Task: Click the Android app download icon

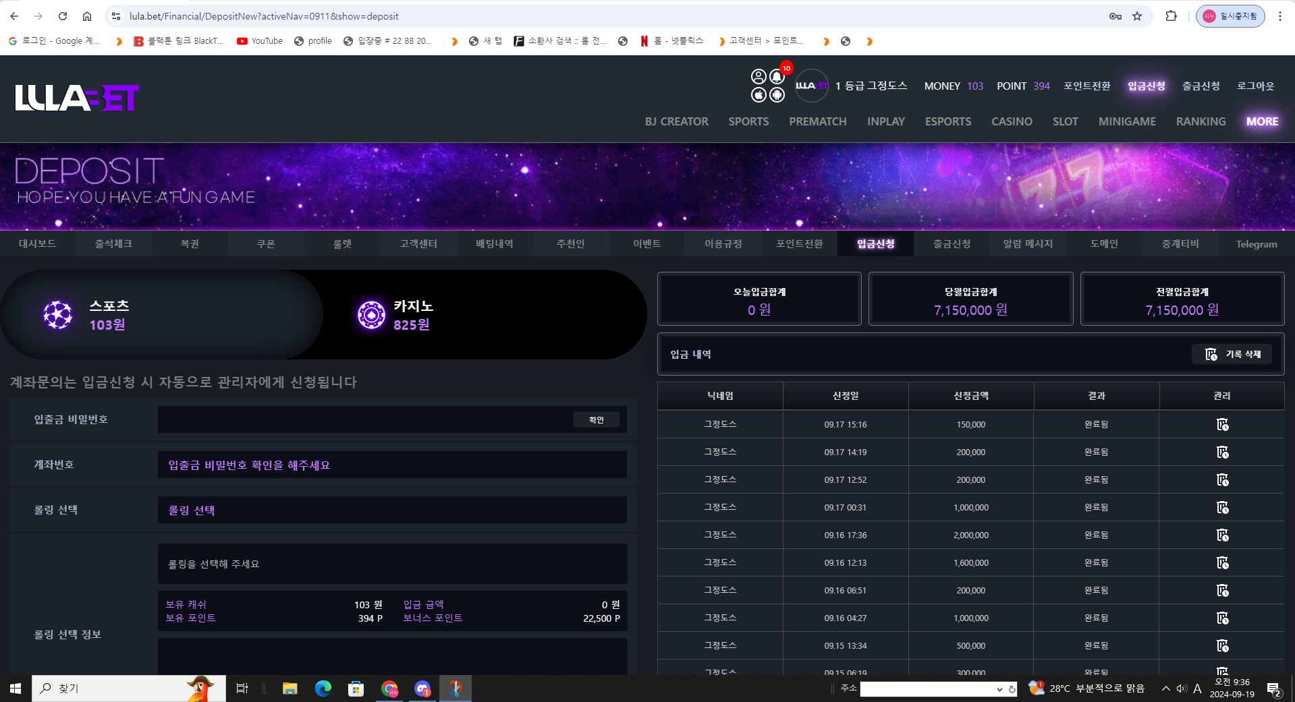Action: click(x=777, y=94)
